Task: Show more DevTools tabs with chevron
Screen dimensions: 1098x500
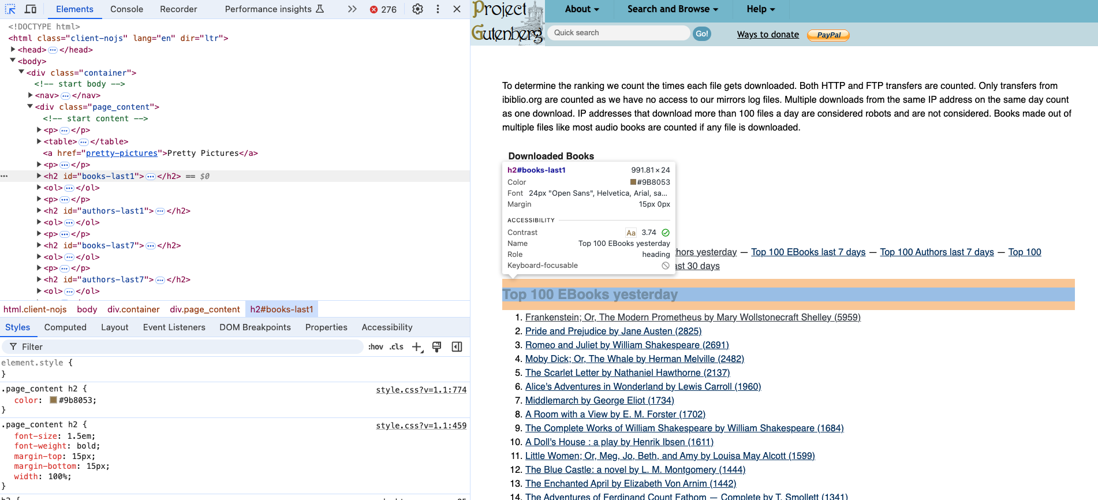Action: pyautogui.click(x=352, y=9)
